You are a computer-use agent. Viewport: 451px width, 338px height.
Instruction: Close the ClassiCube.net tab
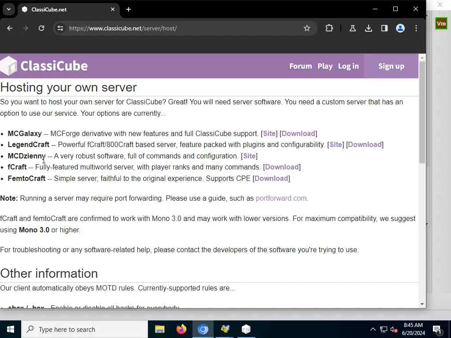point(113,10)
